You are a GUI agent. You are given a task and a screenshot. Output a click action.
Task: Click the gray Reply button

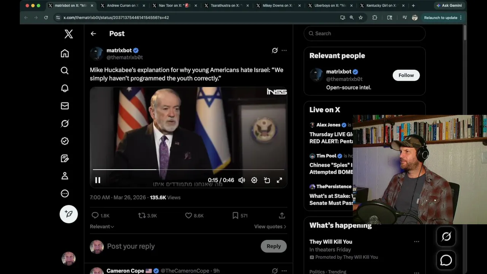coord(274,246)
